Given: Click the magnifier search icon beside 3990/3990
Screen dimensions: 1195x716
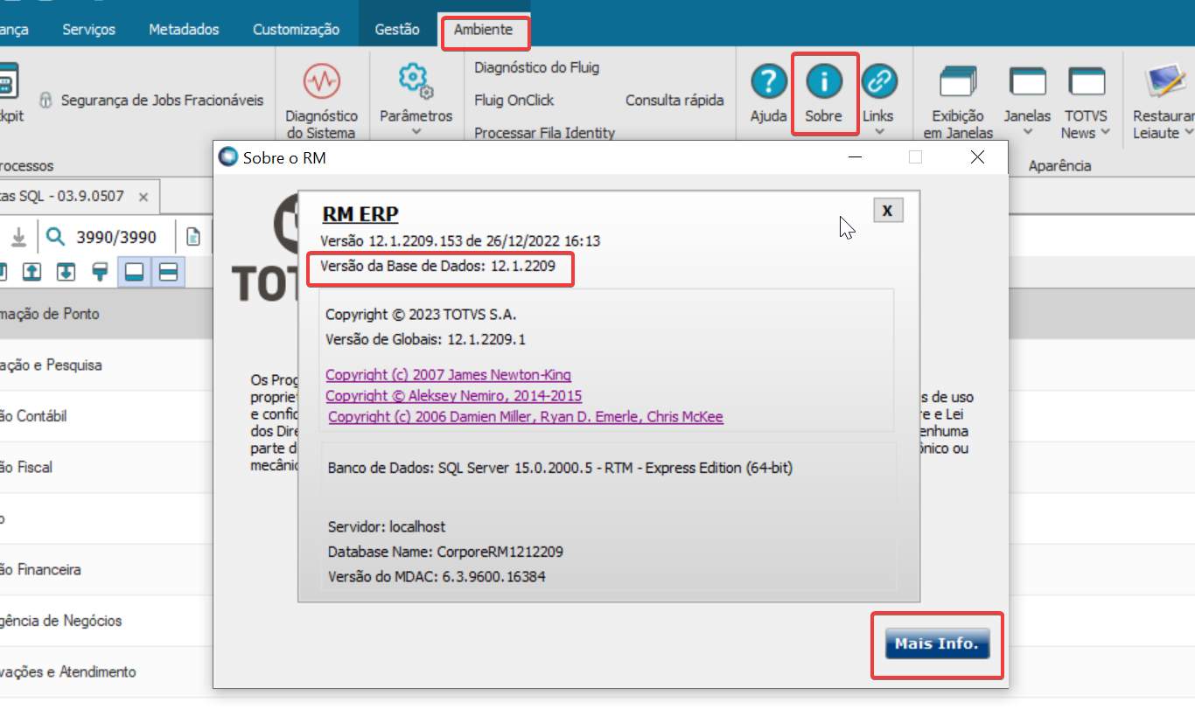Looking at the screenshot, I should point(56,237).
